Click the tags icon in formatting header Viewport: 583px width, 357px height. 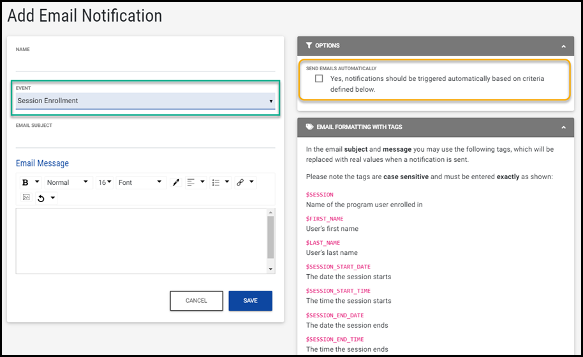310,127
